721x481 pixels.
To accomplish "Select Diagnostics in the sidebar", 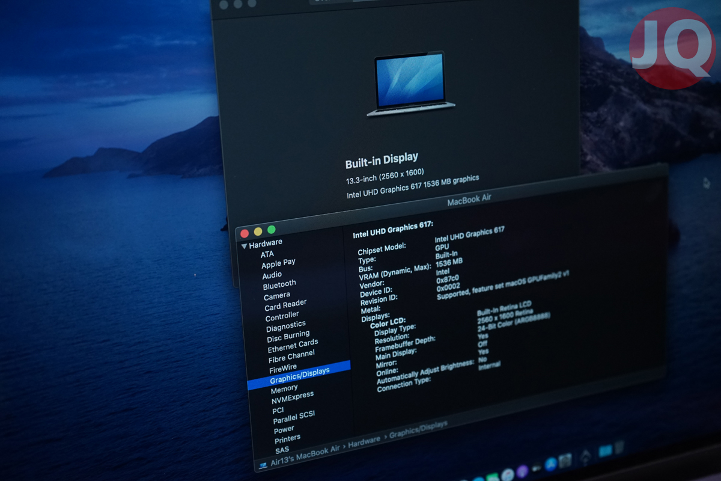I will point(286,326).
